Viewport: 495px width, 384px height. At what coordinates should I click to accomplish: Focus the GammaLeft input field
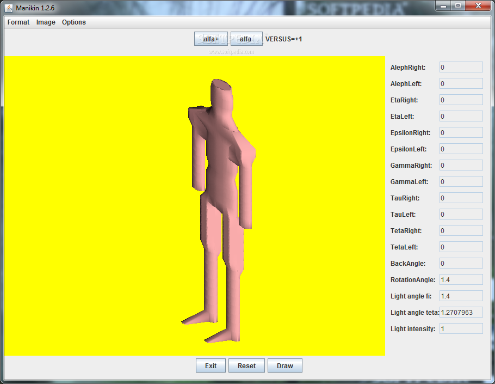tap(461, 182)
